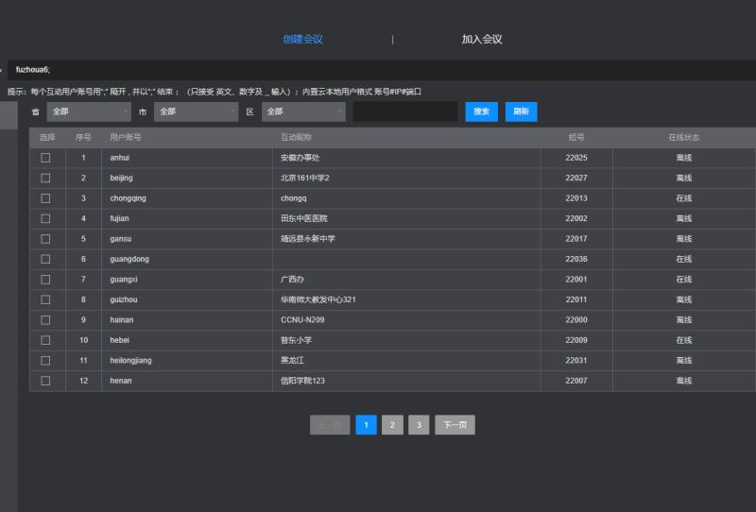756x512 pixels.
Task: Click the nickname 华南师大教发中心321
Action: pos(318,299)
